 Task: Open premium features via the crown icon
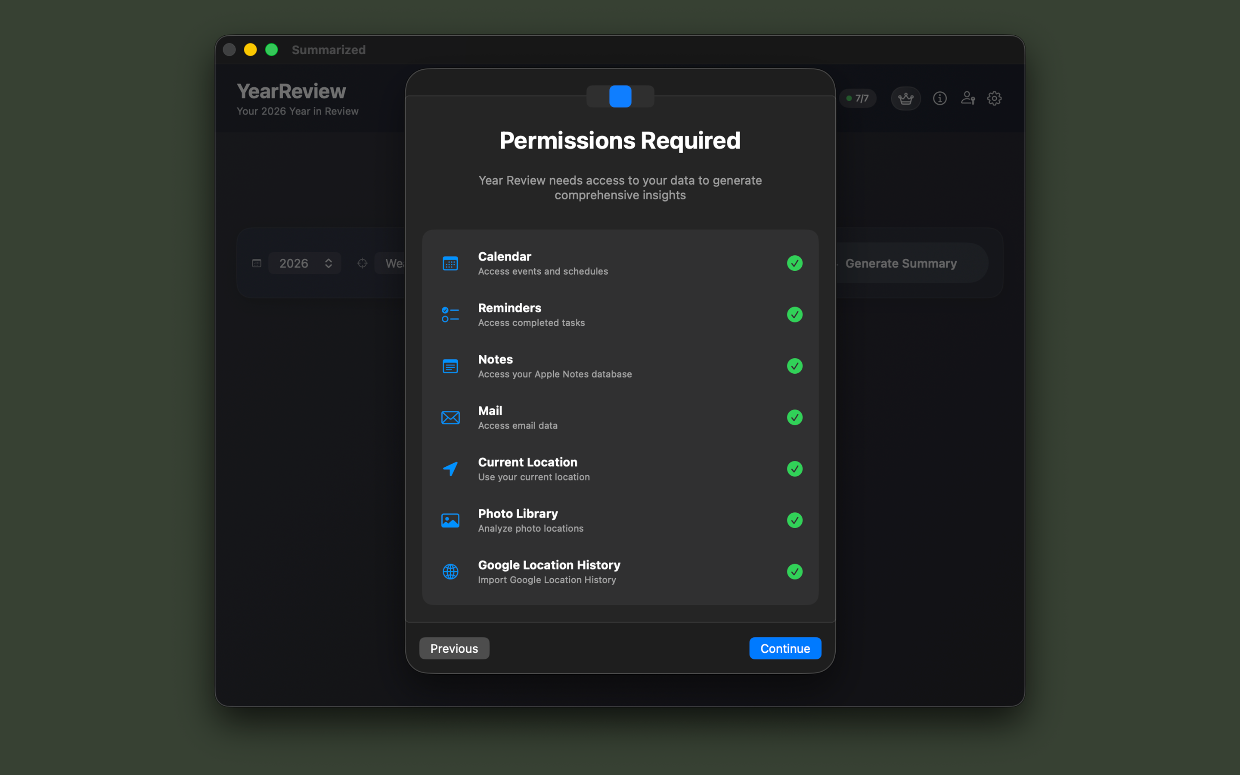[905, 98]
